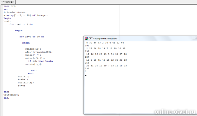Click the 'for i:=1 to 5 do' line
The image size is (197, 116).
tap(21, 25)
